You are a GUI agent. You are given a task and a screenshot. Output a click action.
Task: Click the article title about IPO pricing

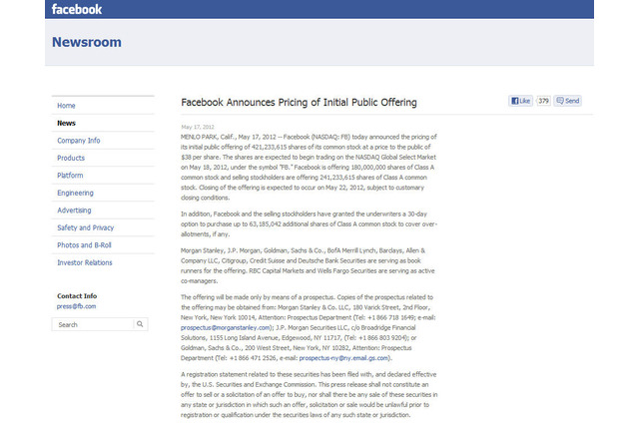[299, 102]
